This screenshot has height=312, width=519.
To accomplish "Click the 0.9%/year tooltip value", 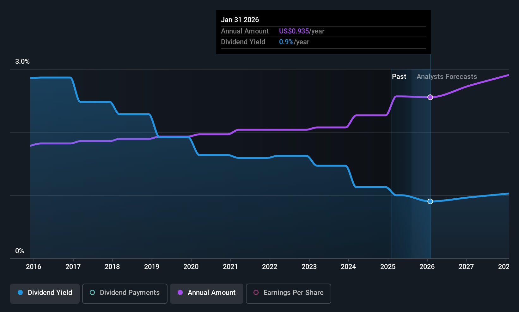I will 294,42.
